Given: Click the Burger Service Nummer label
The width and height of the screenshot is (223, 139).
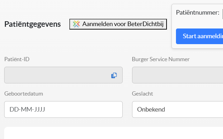Looking at the screenshot, I should 161,59.
